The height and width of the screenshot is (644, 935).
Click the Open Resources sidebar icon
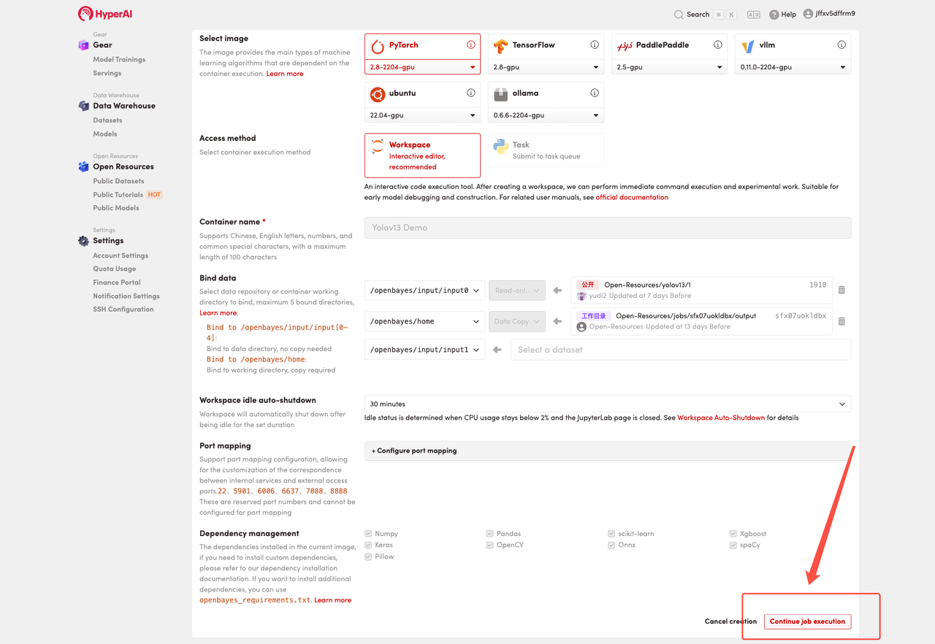pyautogui.click(x=83, y=166)
